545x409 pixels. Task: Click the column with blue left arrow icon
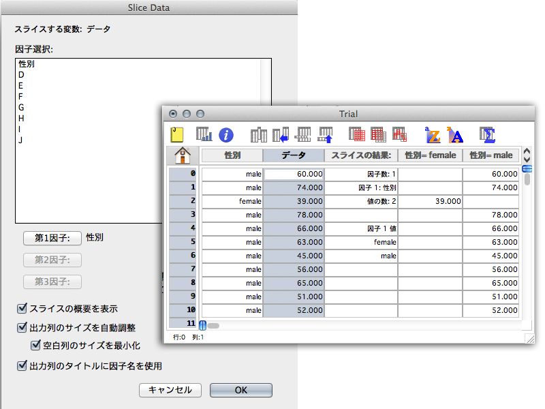(281, 135)
